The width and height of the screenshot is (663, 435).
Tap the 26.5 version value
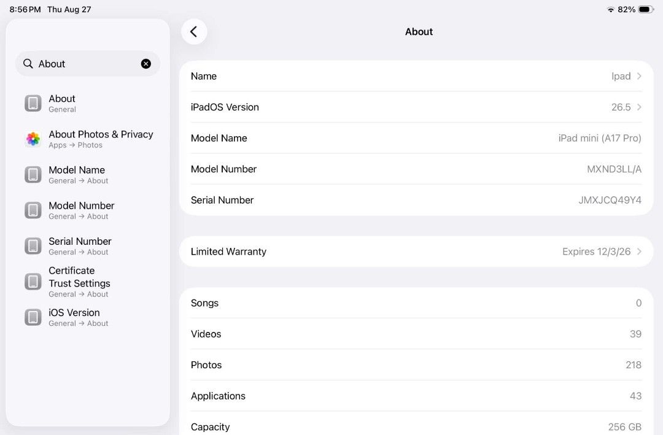(x=621, y=107)
